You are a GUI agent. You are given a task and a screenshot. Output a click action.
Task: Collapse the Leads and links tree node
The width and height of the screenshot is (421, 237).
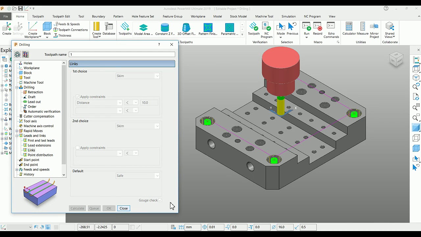coord(17,136)
